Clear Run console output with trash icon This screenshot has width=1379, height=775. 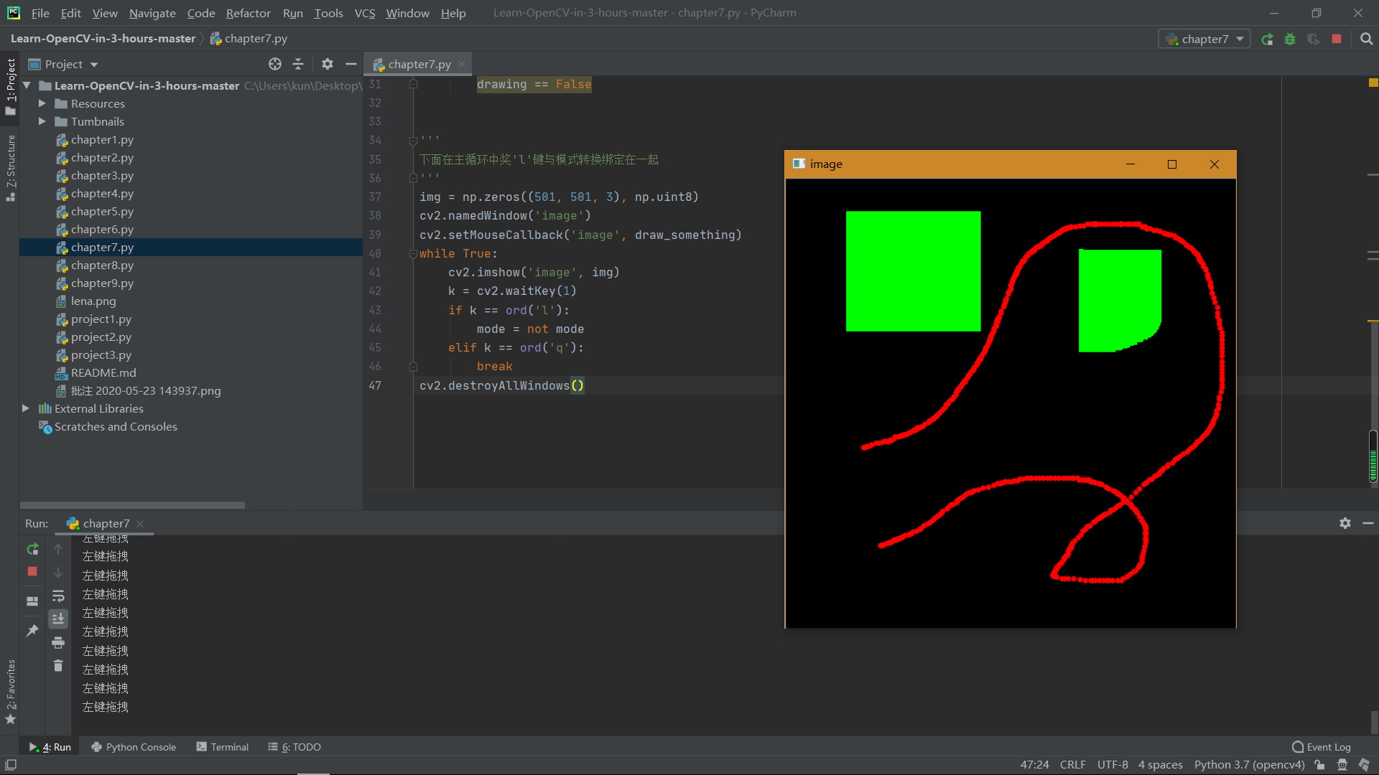58,666
